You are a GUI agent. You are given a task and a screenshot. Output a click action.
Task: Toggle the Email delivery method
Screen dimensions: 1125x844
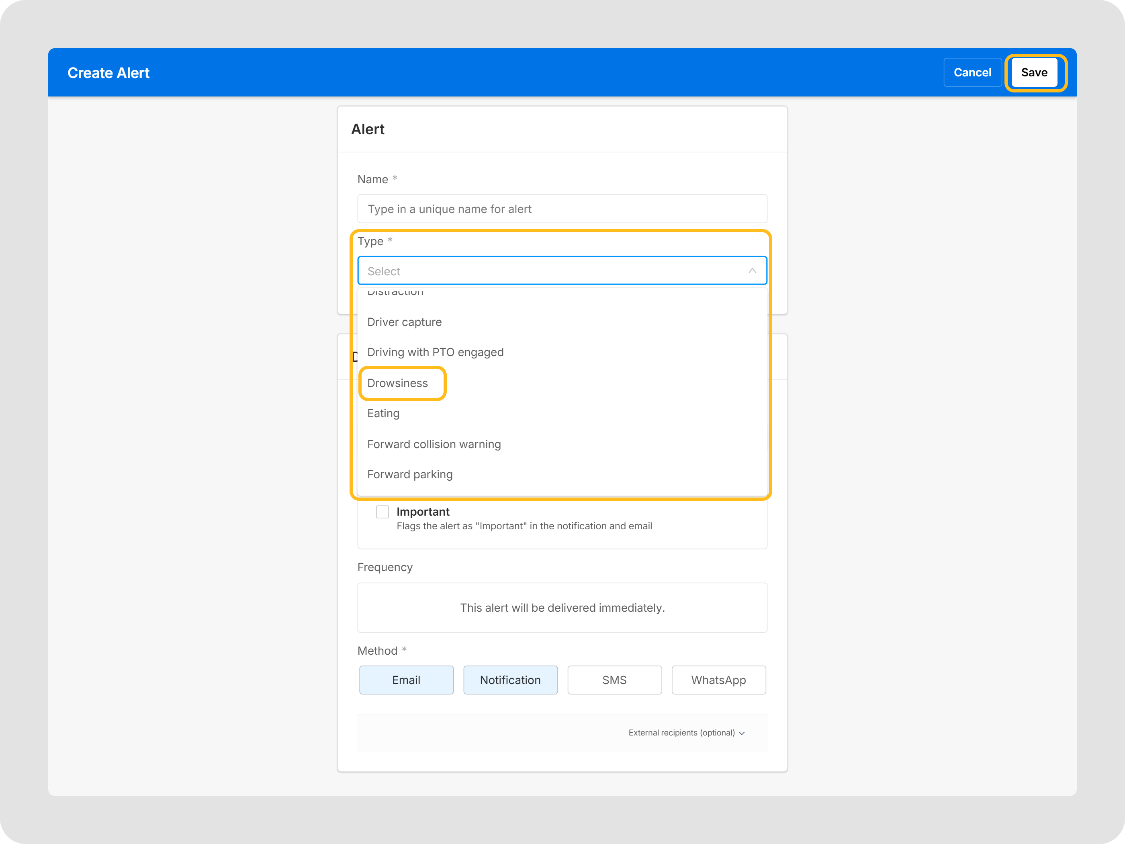click(406, 680)
